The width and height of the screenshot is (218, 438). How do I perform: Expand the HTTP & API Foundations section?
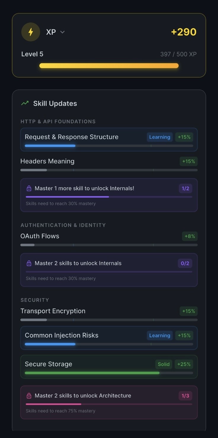click(x=58, y=122)
